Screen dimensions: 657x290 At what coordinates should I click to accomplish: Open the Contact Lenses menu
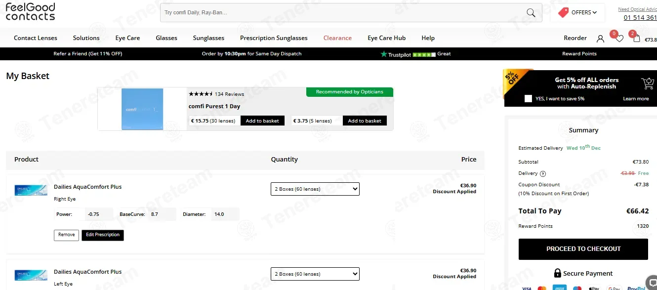click(x=36, y=38)
